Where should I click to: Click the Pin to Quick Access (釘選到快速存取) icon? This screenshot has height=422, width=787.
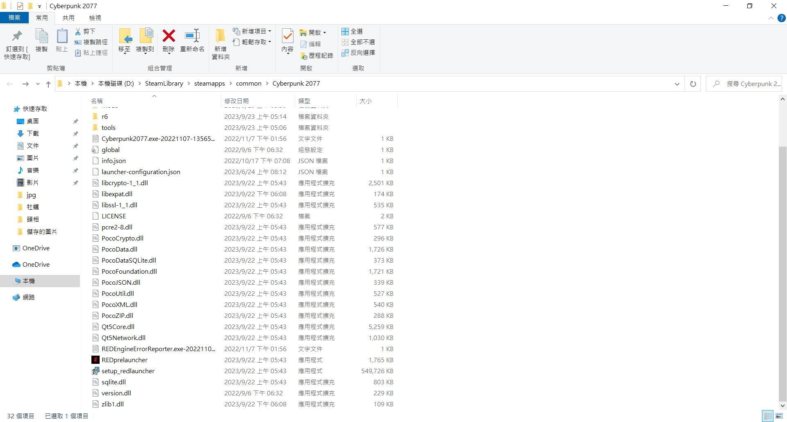point(17,36)
